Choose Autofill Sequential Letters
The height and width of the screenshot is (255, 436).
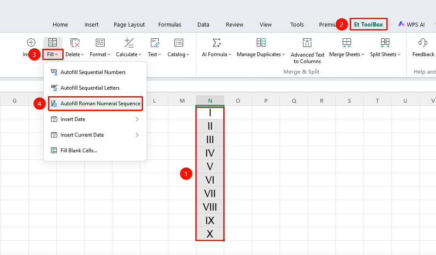click(95, 87)
